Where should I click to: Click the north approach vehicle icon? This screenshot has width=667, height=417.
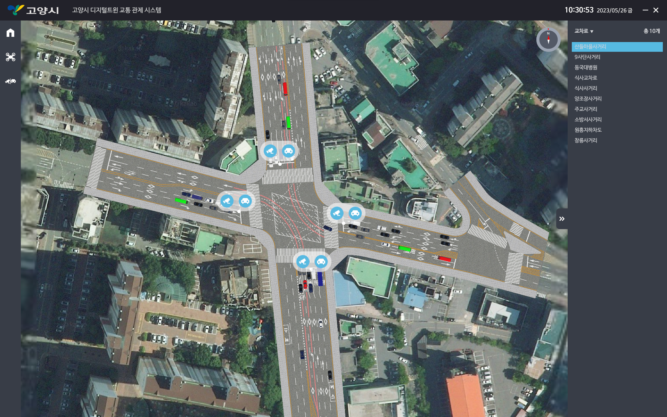[x=288, y=151]
